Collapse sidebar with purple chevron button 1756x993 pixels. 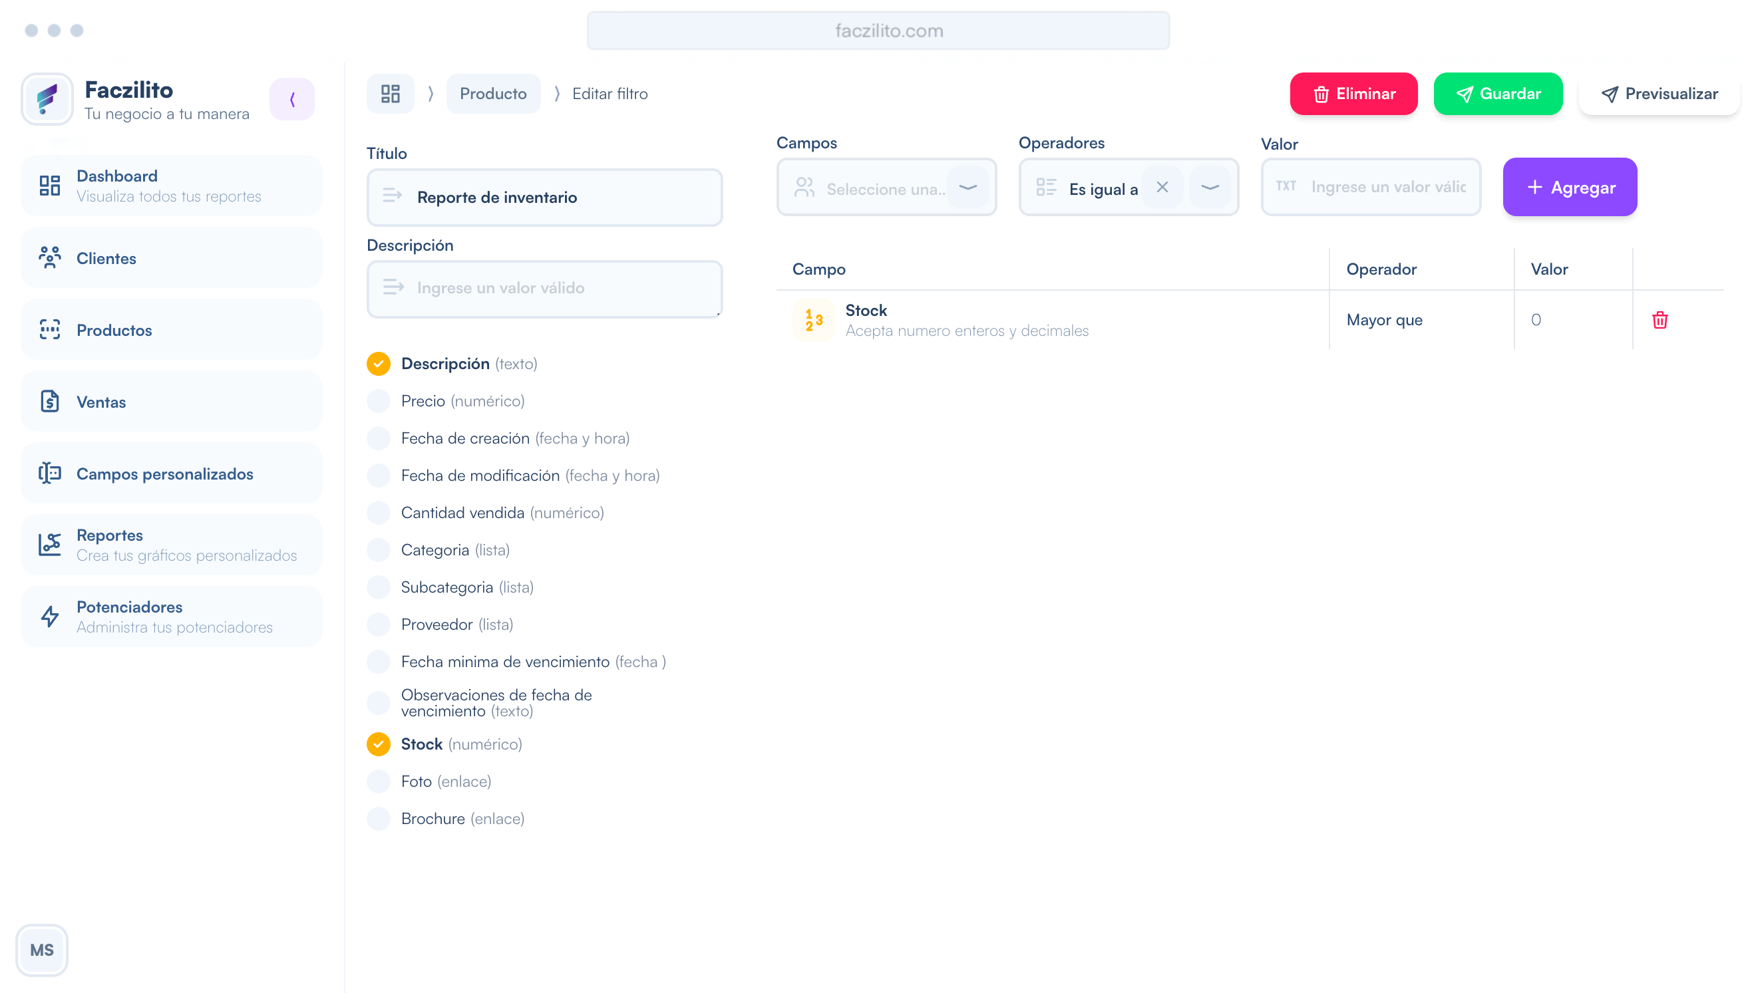[x=292, y=100]
